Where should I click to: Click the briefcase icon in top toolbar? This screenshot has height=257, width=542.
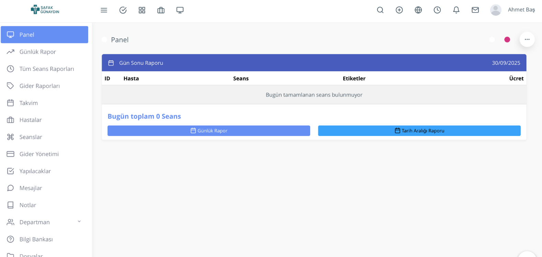[x=161, y=10]
